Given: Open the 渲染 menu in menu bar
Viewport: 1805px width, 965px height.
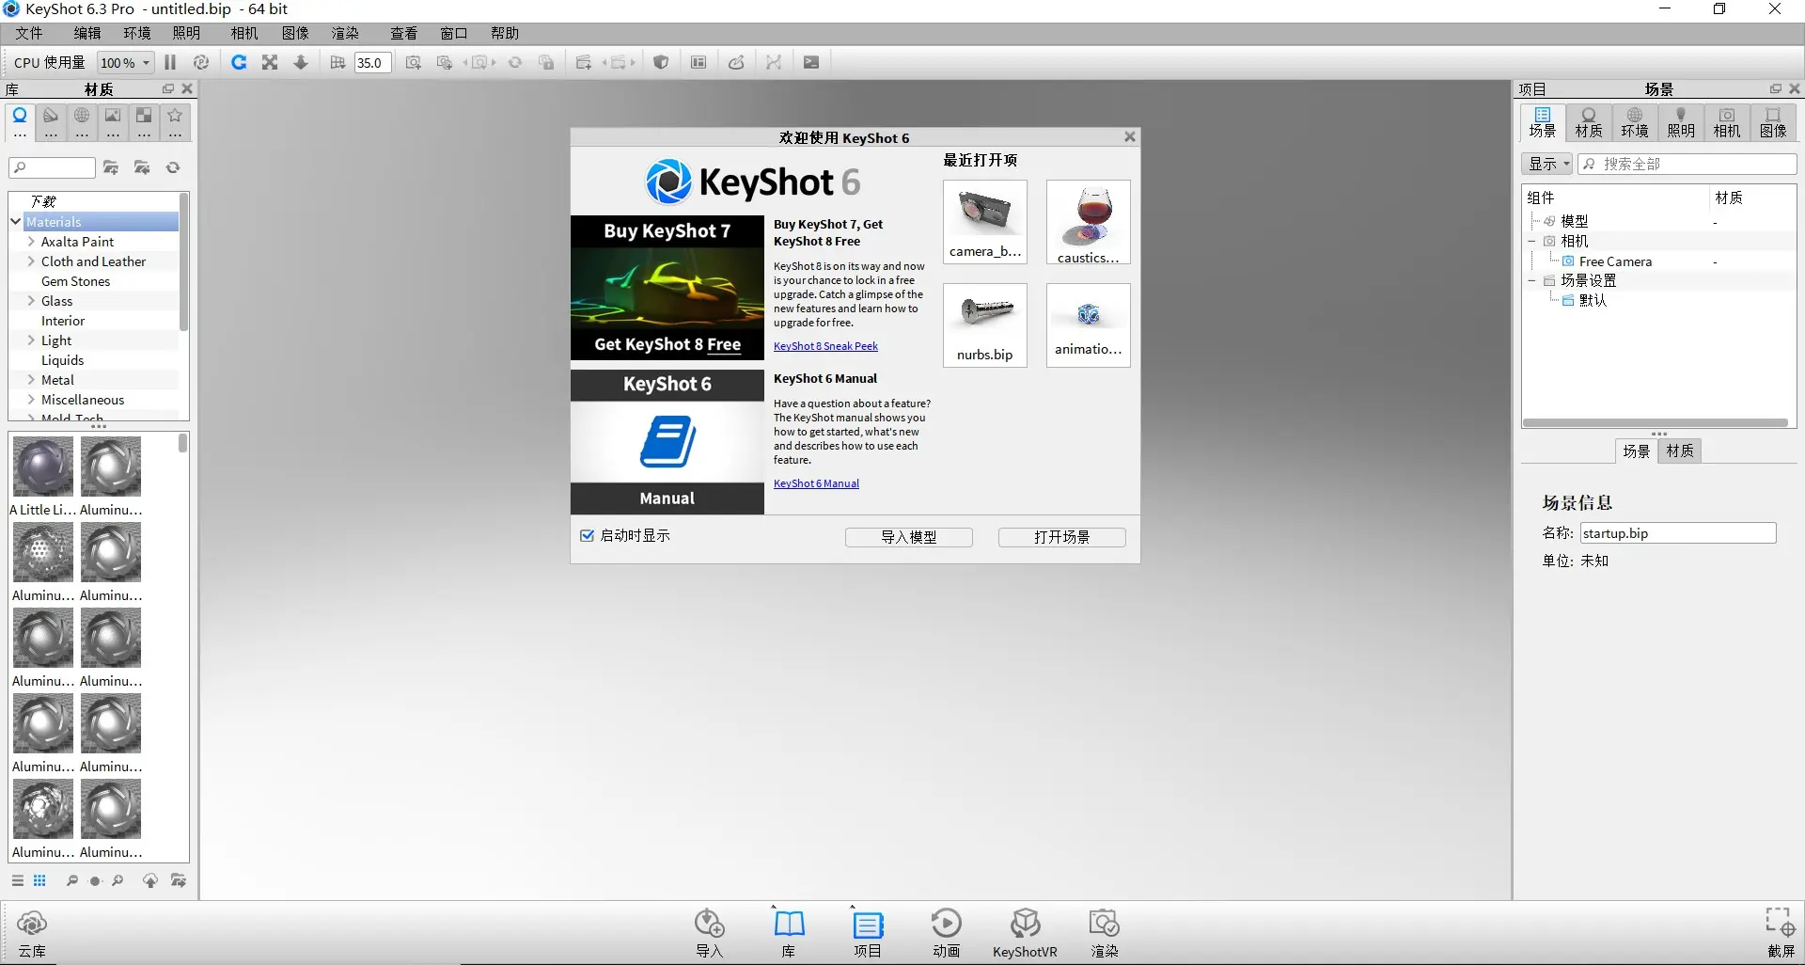Looking at the screenshot, I should pos(345,33).
